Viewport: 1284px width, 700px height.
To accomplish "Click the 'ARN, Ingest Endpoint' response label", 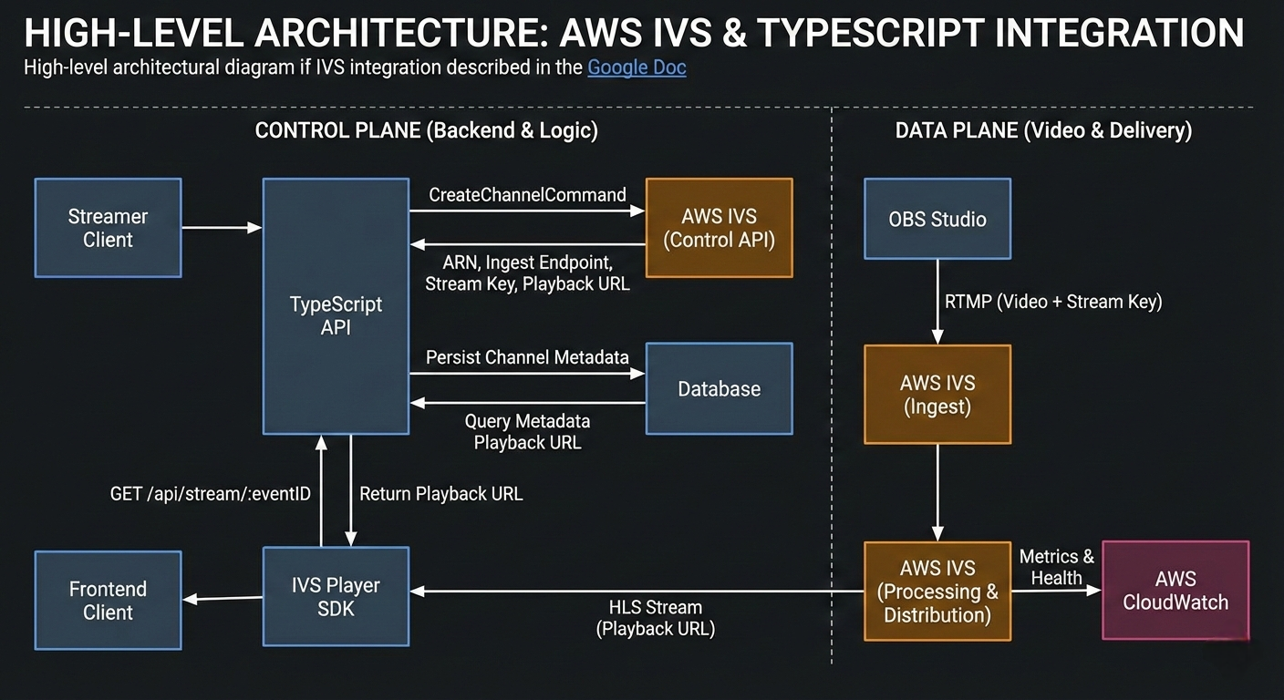I will [x=527, y=273].
